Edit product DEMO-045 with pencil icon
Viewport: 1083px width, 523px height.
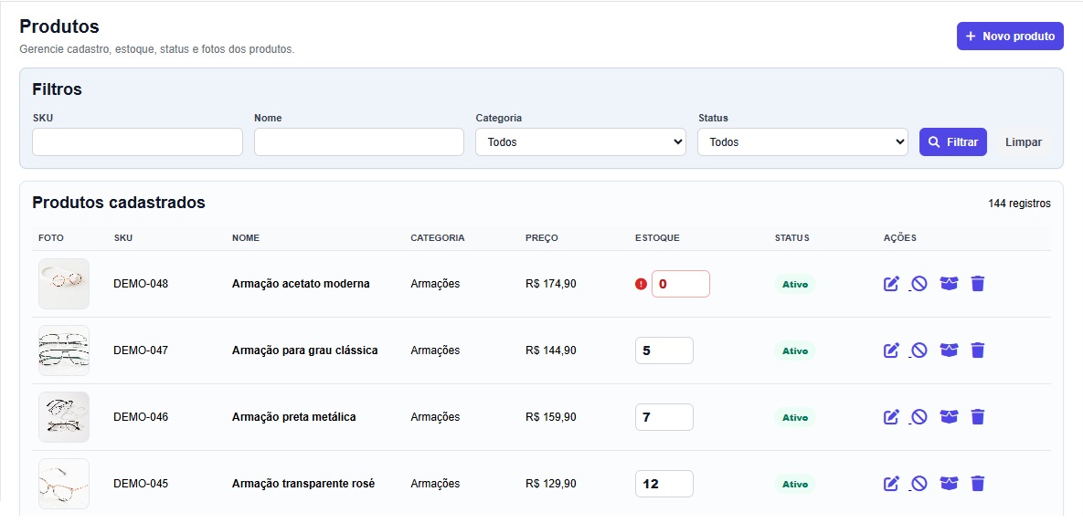(892, 484)
